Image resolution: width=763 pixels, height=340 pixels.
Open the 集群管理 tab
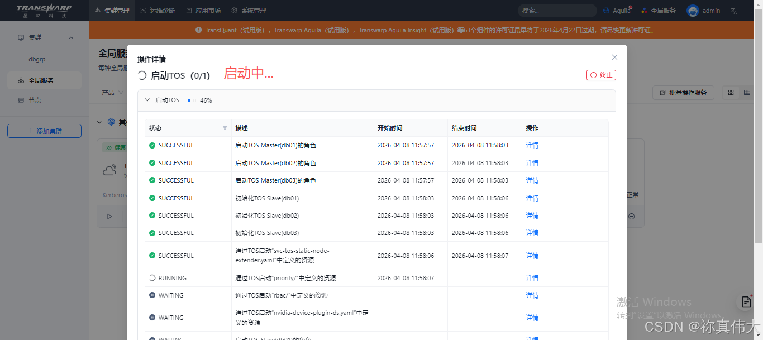(x=112, y=11)
